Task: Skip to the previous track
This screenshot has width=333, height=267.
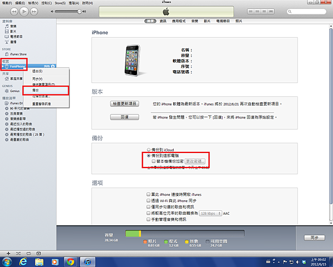Action: pyautogui.click(x=14, y=12)
